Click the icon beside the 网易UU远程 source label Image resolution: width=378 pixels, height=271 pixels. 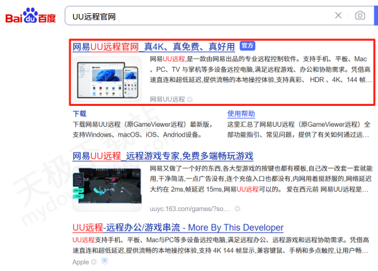[x=190, y=100]
